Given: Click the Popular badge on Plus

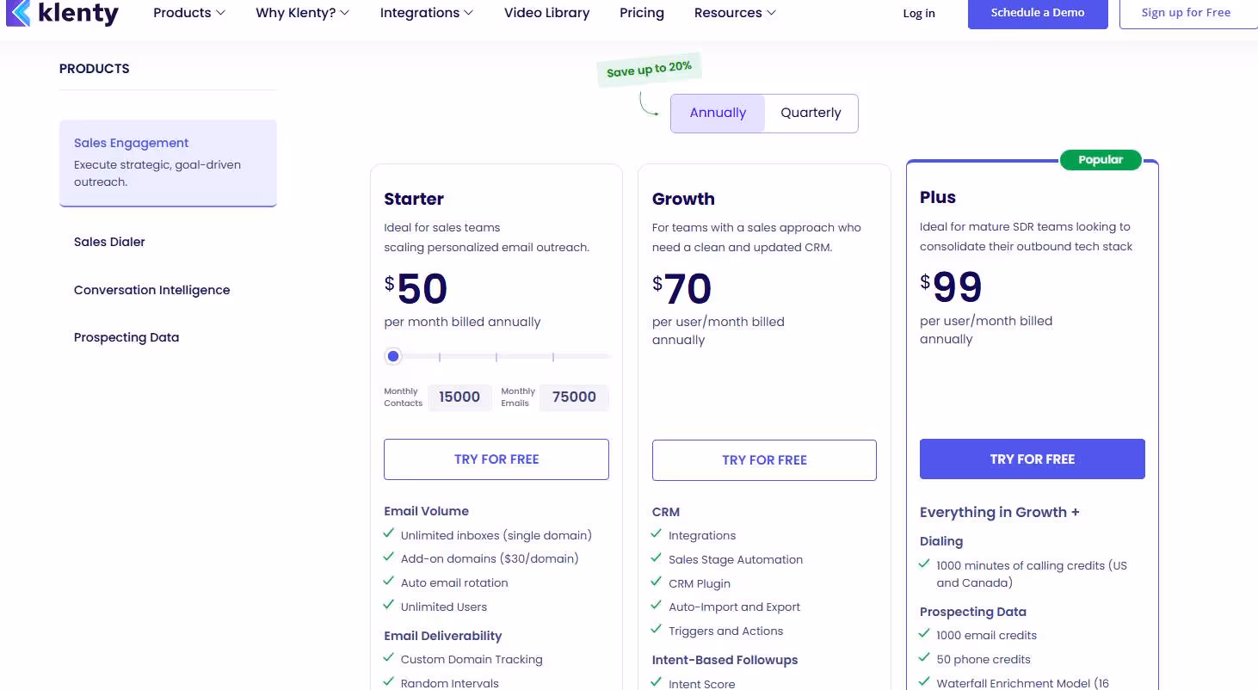Looking at the screenshot, I should (1101, 159).
